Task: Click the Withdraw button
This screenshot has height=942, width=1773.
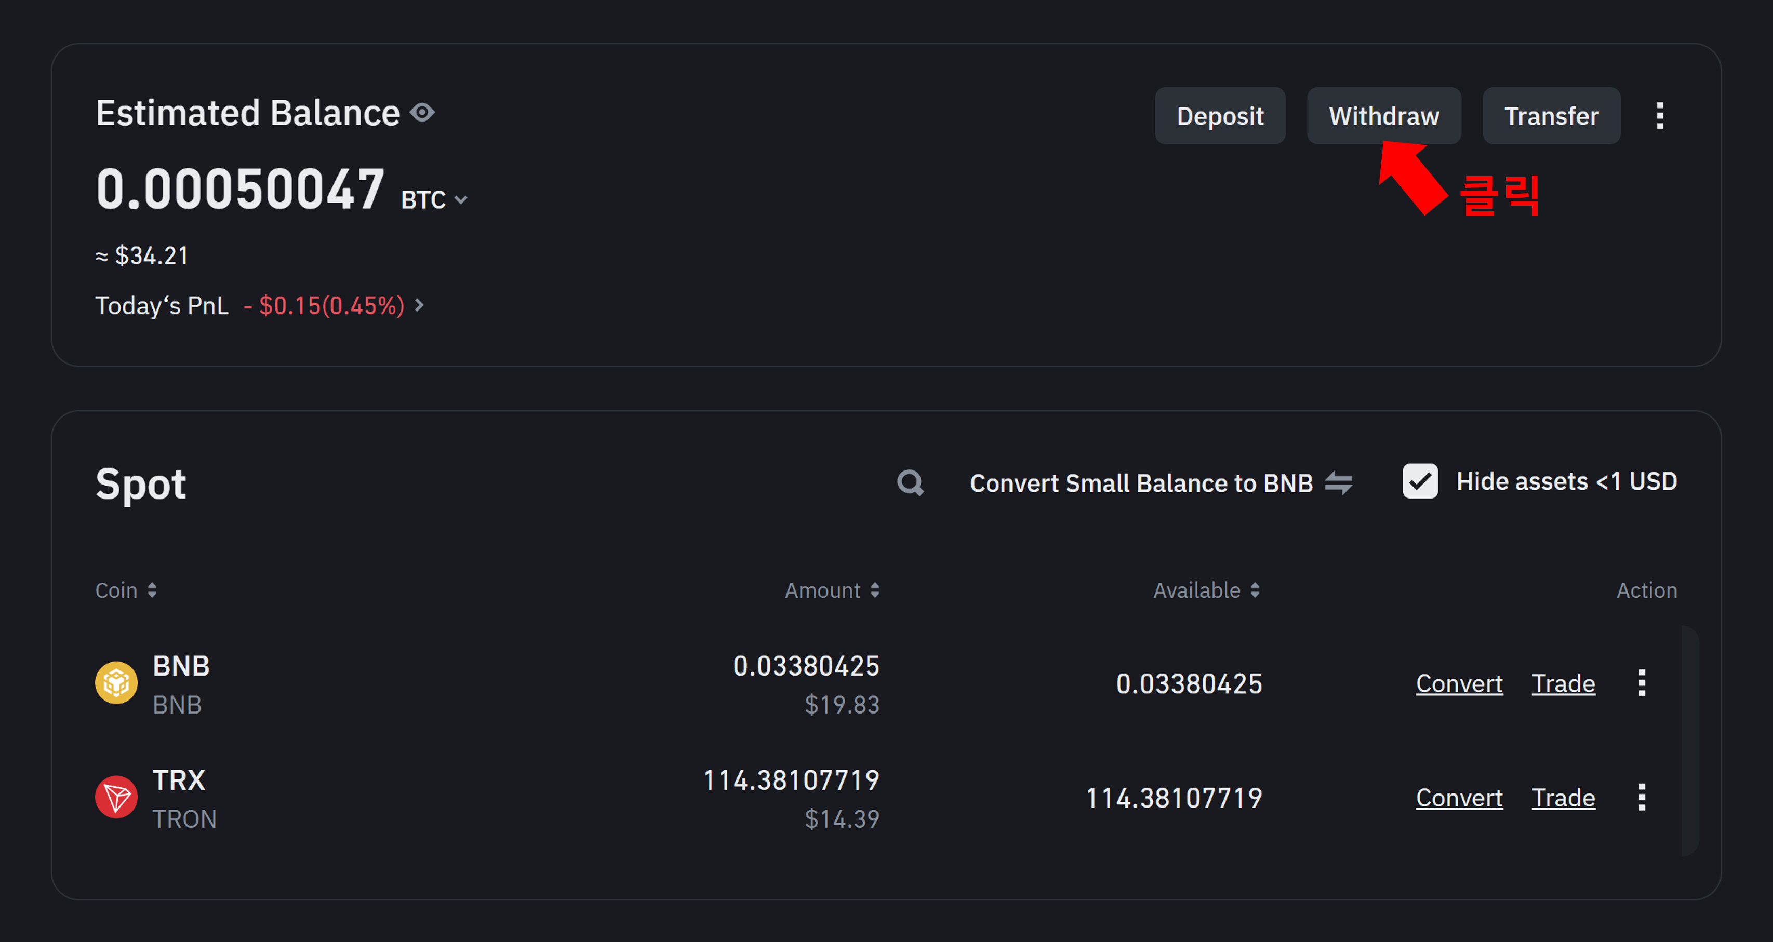Action: coord(1383,116)
